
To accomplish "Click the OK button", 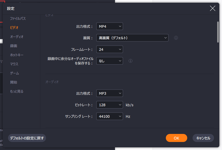I will [177, 138].
